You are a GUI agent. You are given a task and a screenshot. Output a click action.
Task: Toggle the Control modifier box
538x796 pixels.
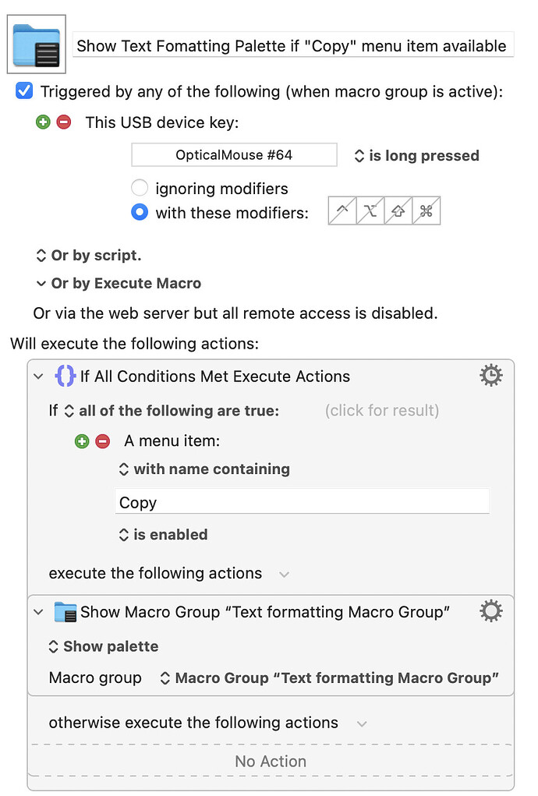tap(342, 210)
